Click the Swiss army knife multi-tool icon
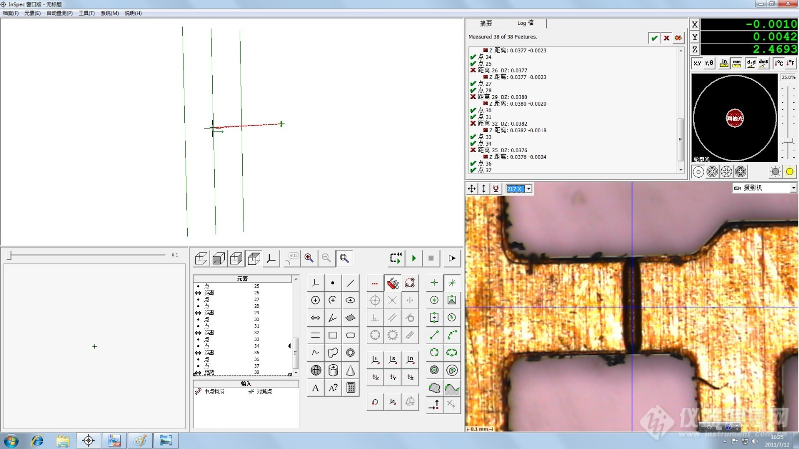This screenshot has width=799, height=449. point(393,283)
